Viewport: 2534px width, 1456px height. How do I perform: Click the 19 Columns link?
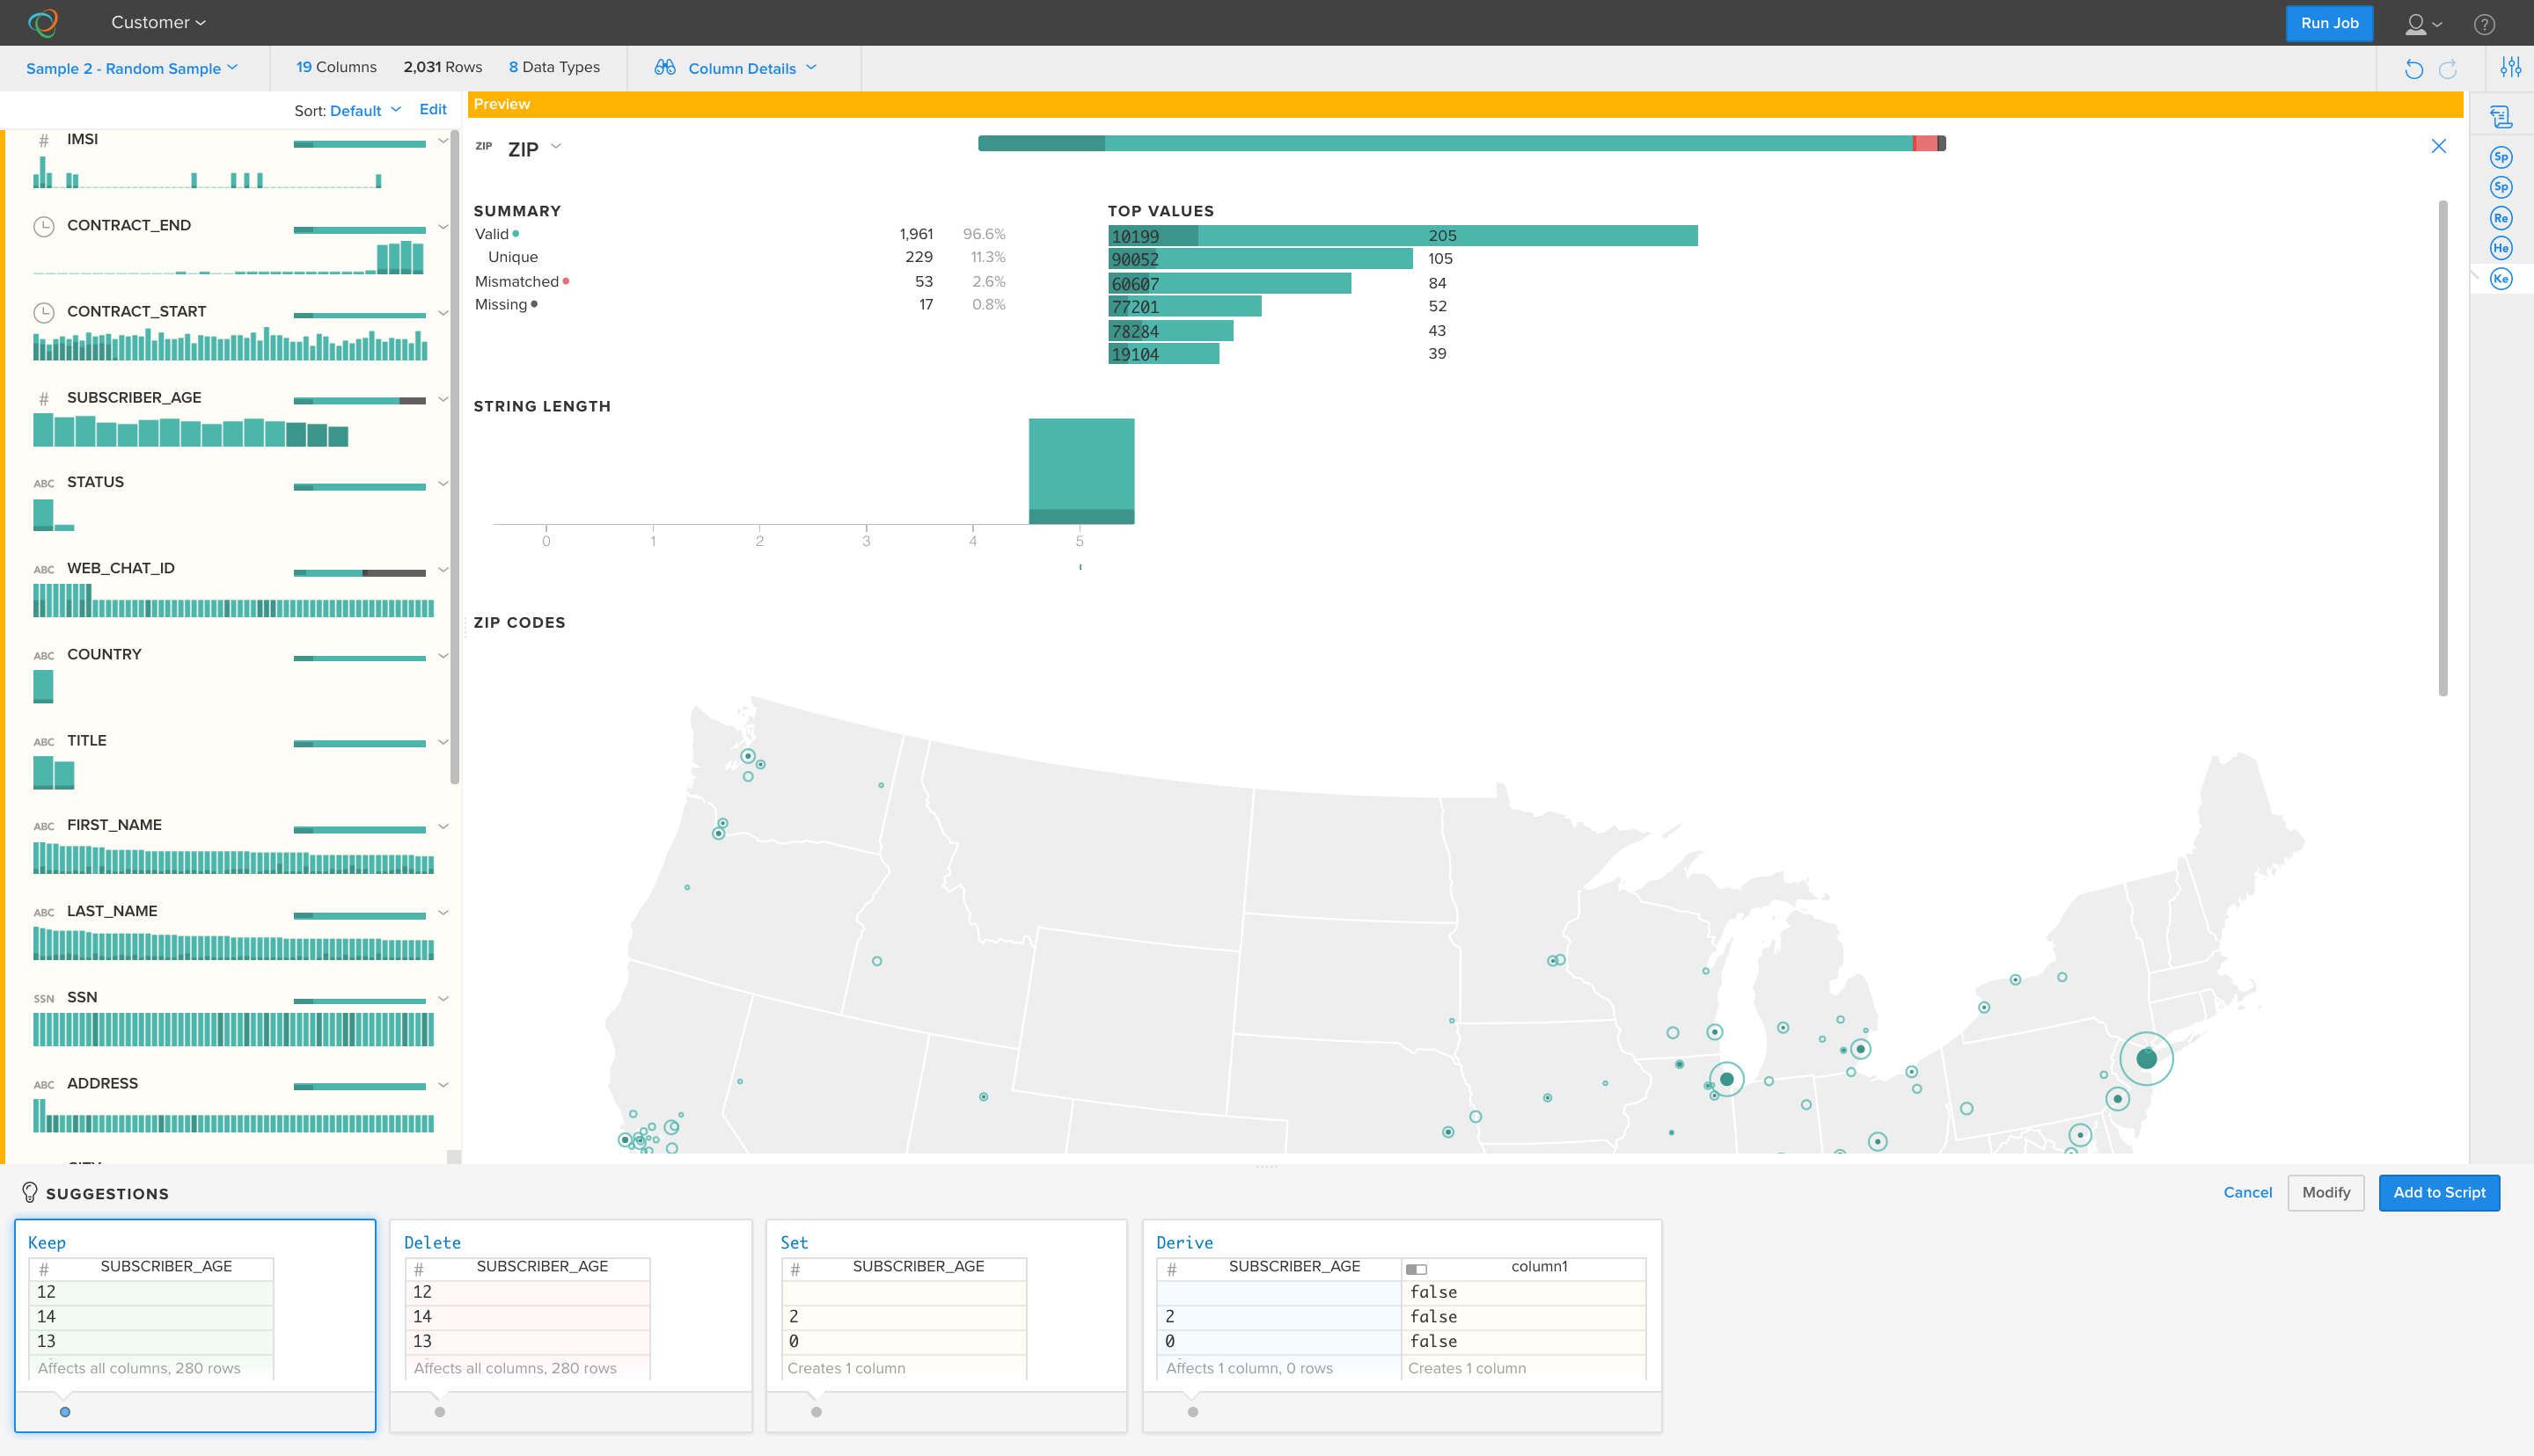pos(336,67)
